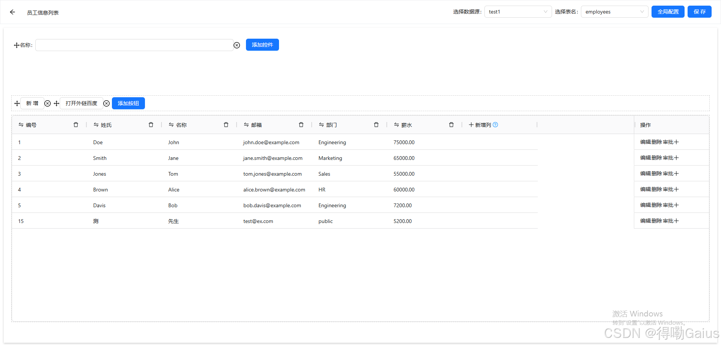Click the drag handle beside 名称 field
The image size is (721, 345).
pyautogui.click(x=16, y=45)
